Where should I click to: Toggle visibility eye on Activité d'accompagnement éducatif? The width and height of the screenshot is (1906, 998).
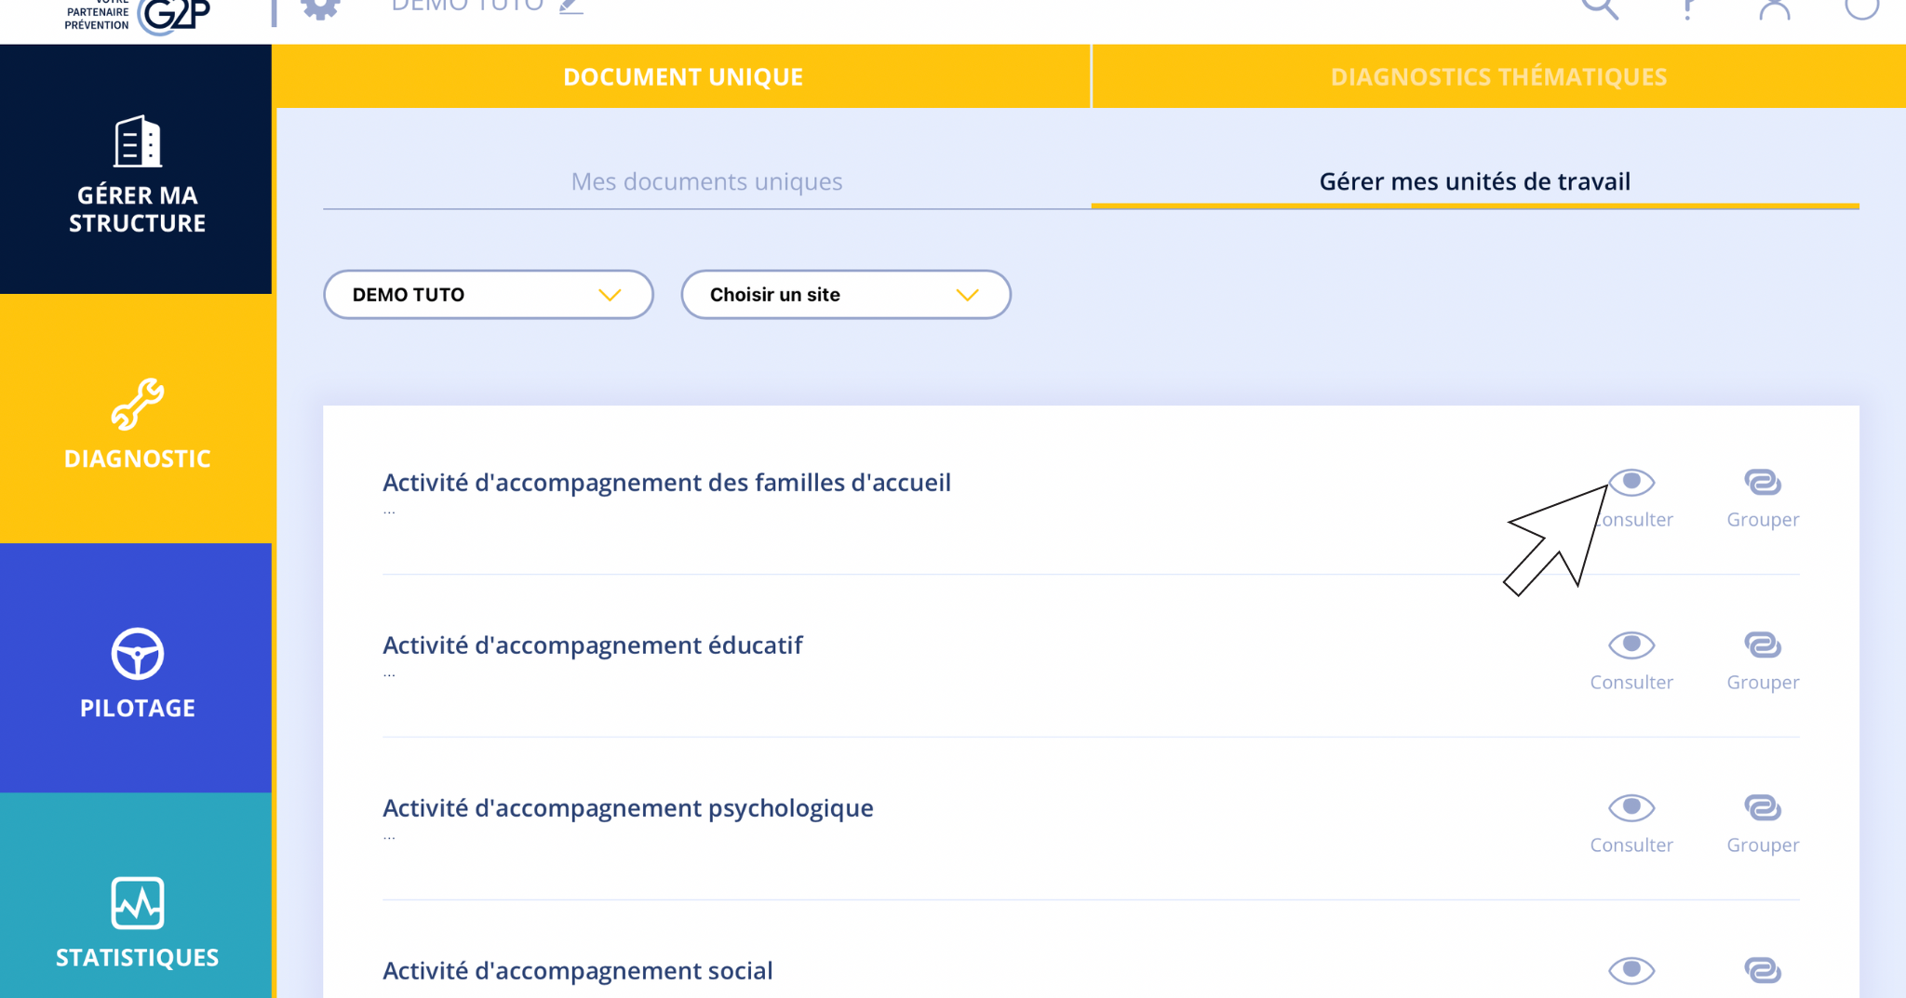tap(1631, 645)
